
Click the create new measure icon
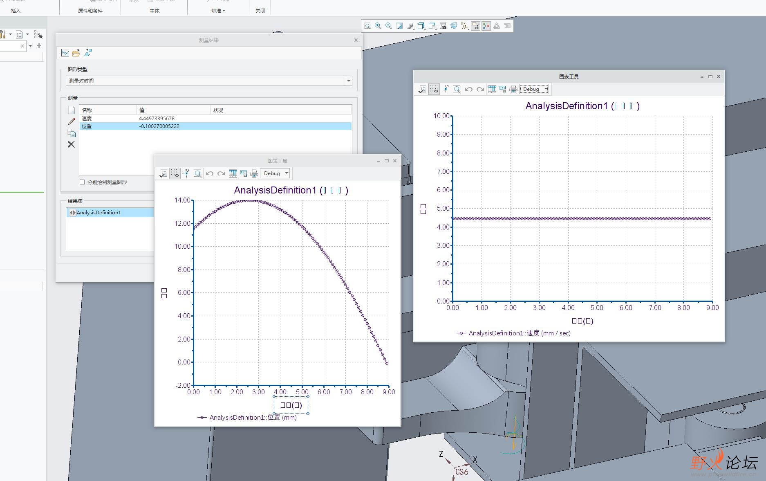(72, 110)
